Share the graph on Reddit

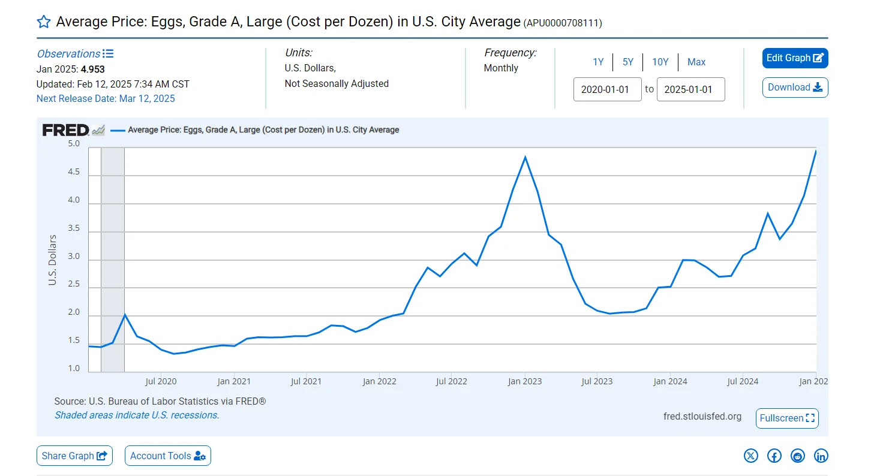pos(798,456)
